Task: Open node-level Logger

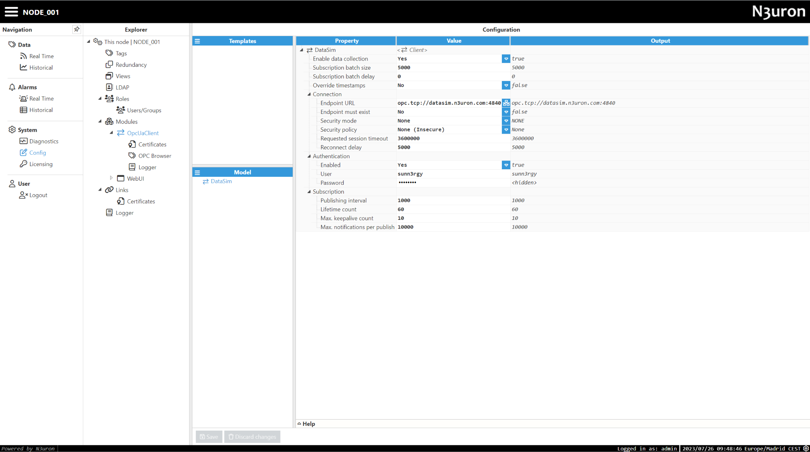Action: tap(125, 213)
